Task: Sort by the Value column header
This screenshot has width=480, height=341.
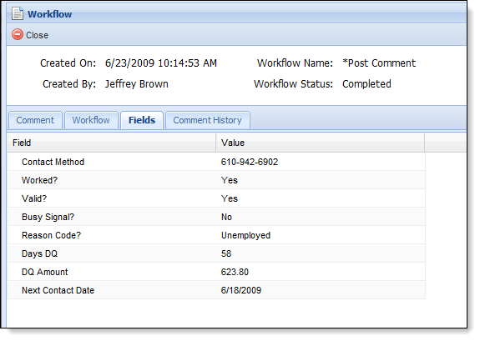Action: point(321,143)
